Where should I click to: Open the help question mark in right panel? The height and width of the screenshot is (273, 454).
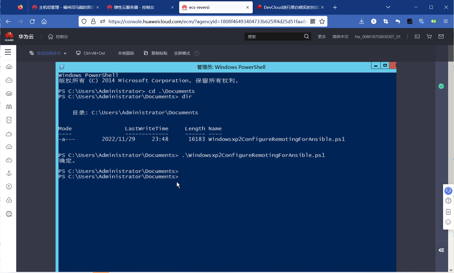(x=448, y=201)
